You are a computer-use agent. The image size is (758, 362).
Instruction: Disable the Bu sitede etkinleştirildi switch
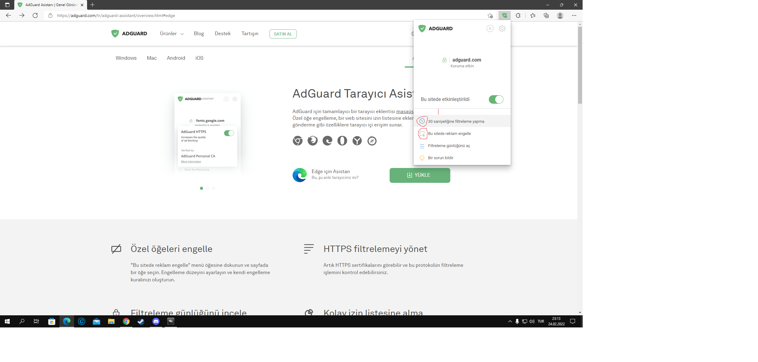496,99
